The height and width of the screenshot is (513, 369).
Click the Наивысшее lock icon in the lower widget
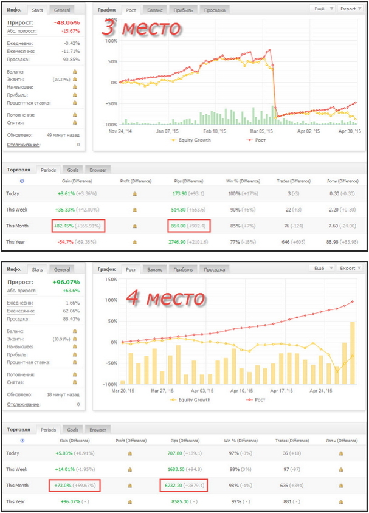coord(75,346)
